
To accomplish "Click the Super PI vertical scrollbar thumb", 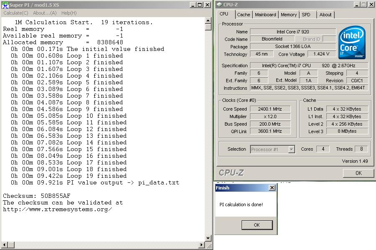I will [x=208, y=27].
